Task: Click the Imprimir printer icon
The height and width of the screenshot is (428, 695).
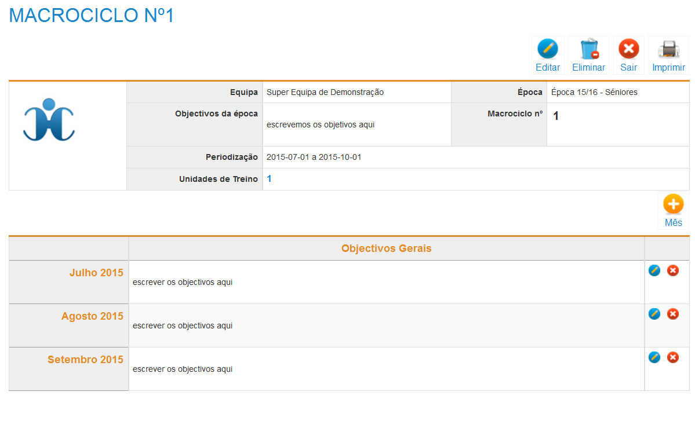Action: pyautogui.click(x=668, y=49)
